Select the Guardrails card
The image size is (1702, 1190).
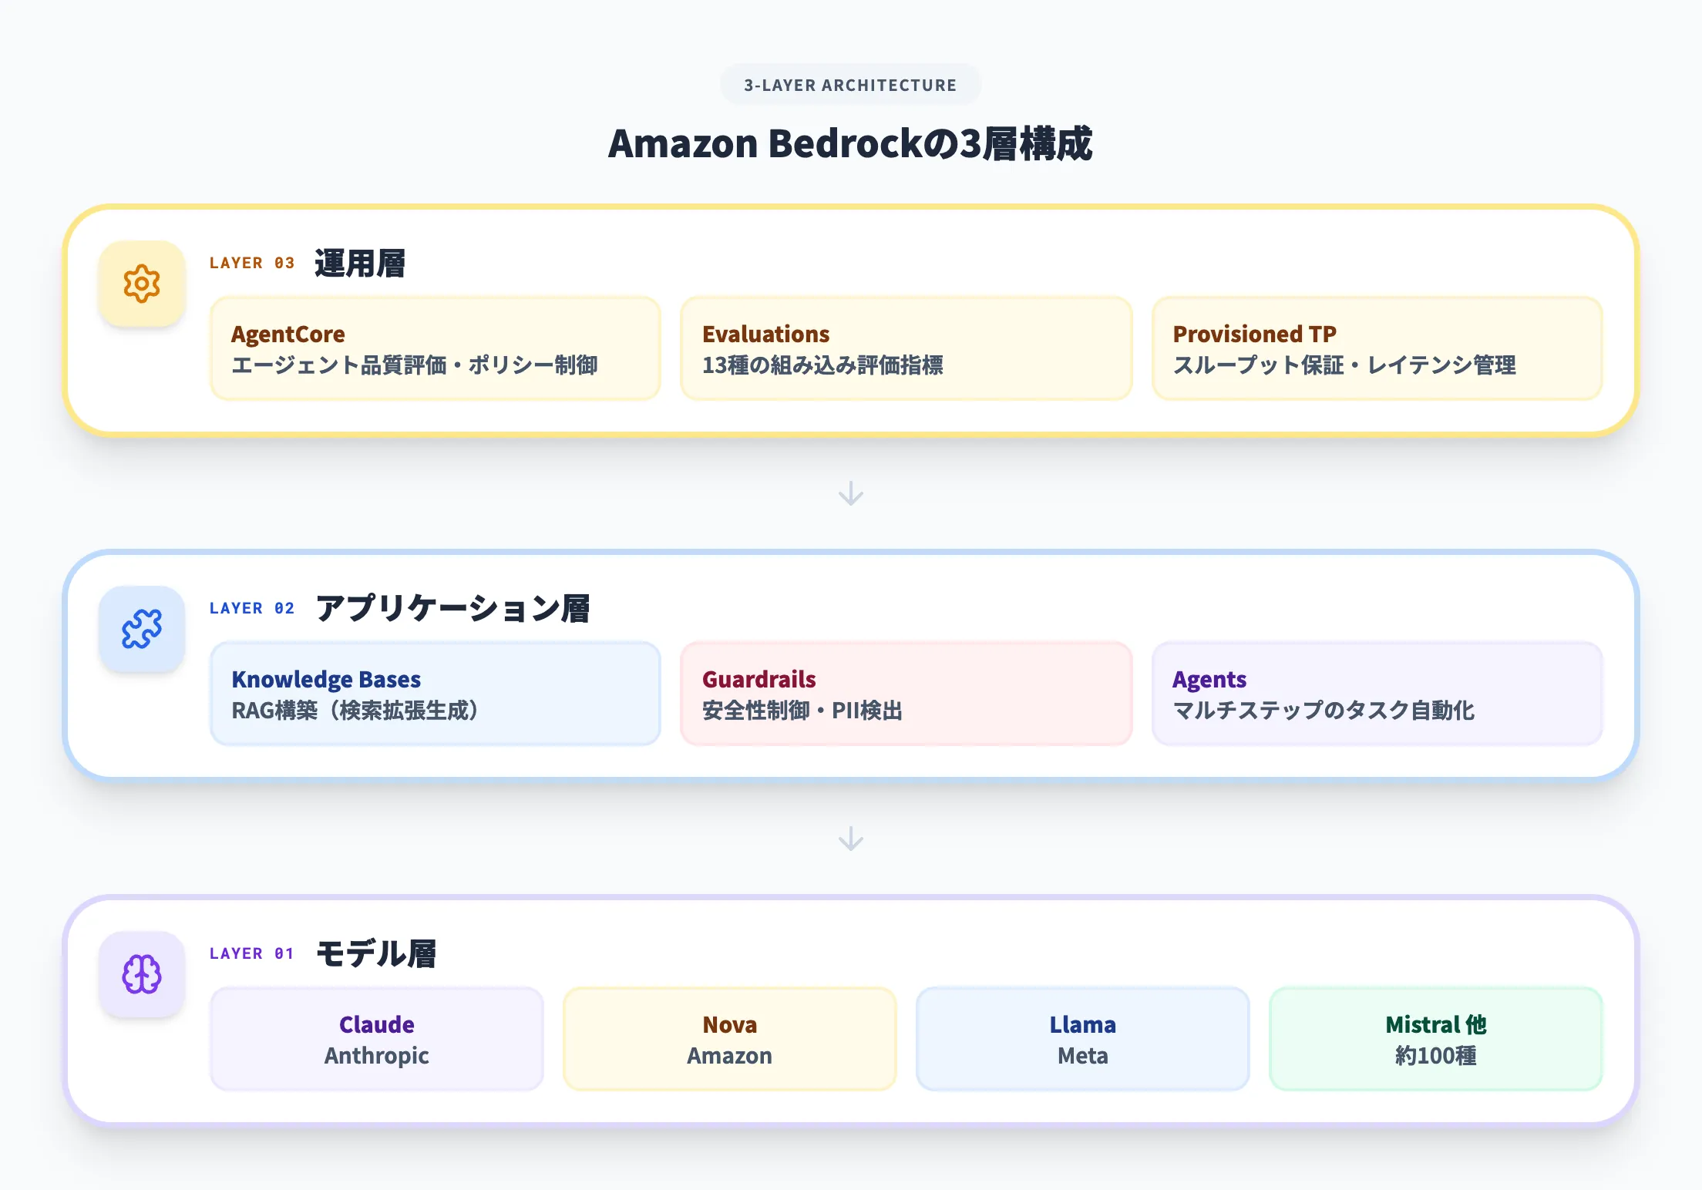tap(906, 694)
